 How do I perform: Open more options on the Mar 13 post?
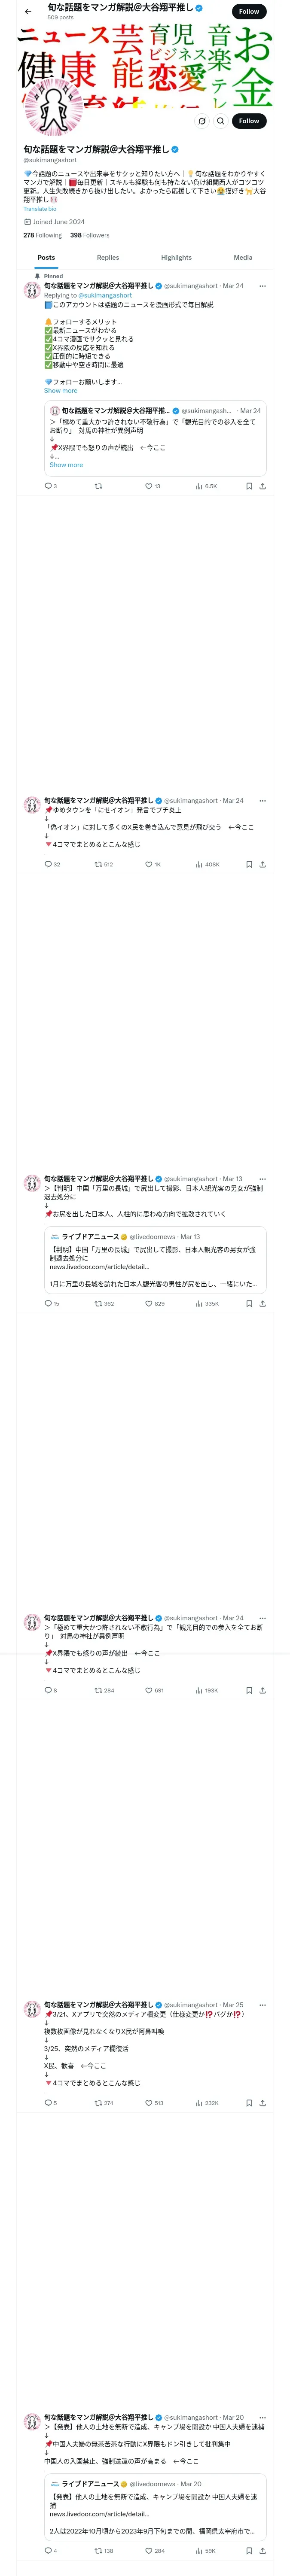pos(263,1179)
